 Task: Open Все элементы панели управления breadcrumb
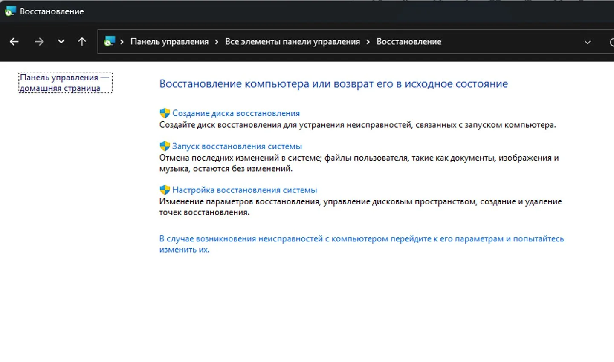pyautogui.click(x=293, y=42)
